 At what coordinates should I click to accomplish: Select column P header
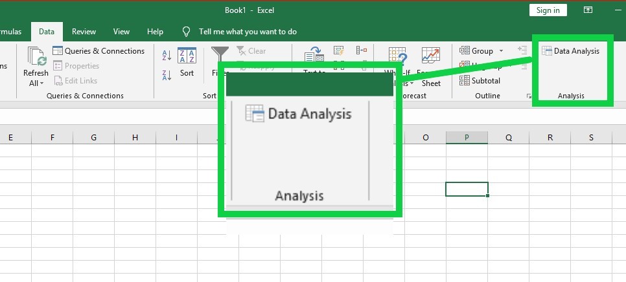tap(467, 138)
